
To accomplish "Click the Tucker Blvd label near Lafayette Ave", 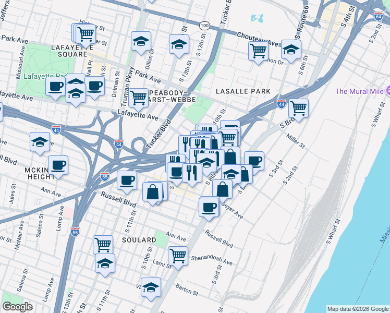I will point(159,134).
